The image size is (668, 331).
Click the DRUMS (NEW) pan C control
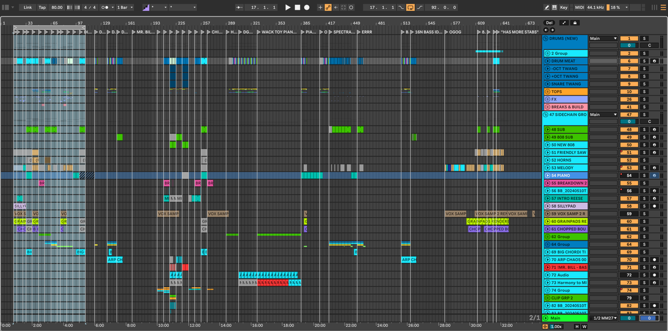point(649,45)
